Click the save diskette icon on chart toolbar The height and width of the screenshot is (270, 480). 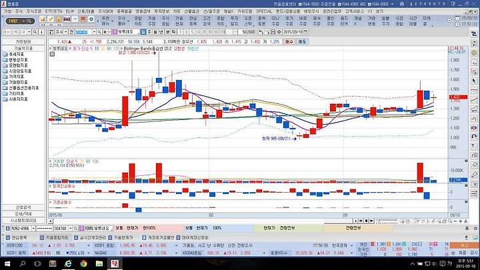(273, 32)
